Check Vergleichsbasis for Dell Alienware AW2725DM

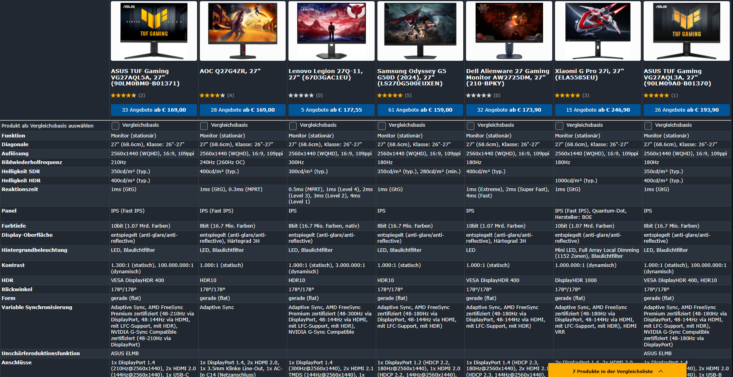470,126
